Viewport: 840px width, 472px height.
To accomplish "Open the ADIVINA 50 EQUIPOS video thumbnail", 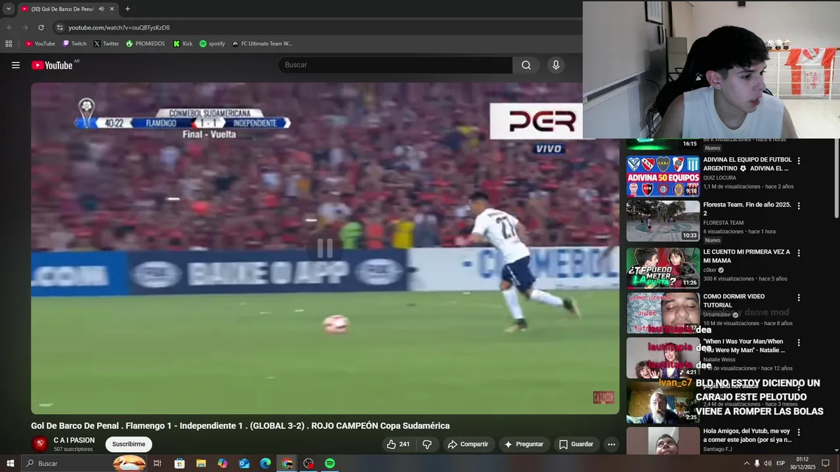I will 663,176.
